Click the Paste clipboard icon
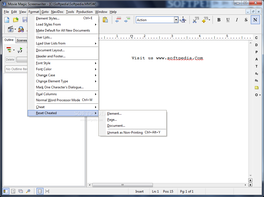264x197 pixels. point(105,20)
